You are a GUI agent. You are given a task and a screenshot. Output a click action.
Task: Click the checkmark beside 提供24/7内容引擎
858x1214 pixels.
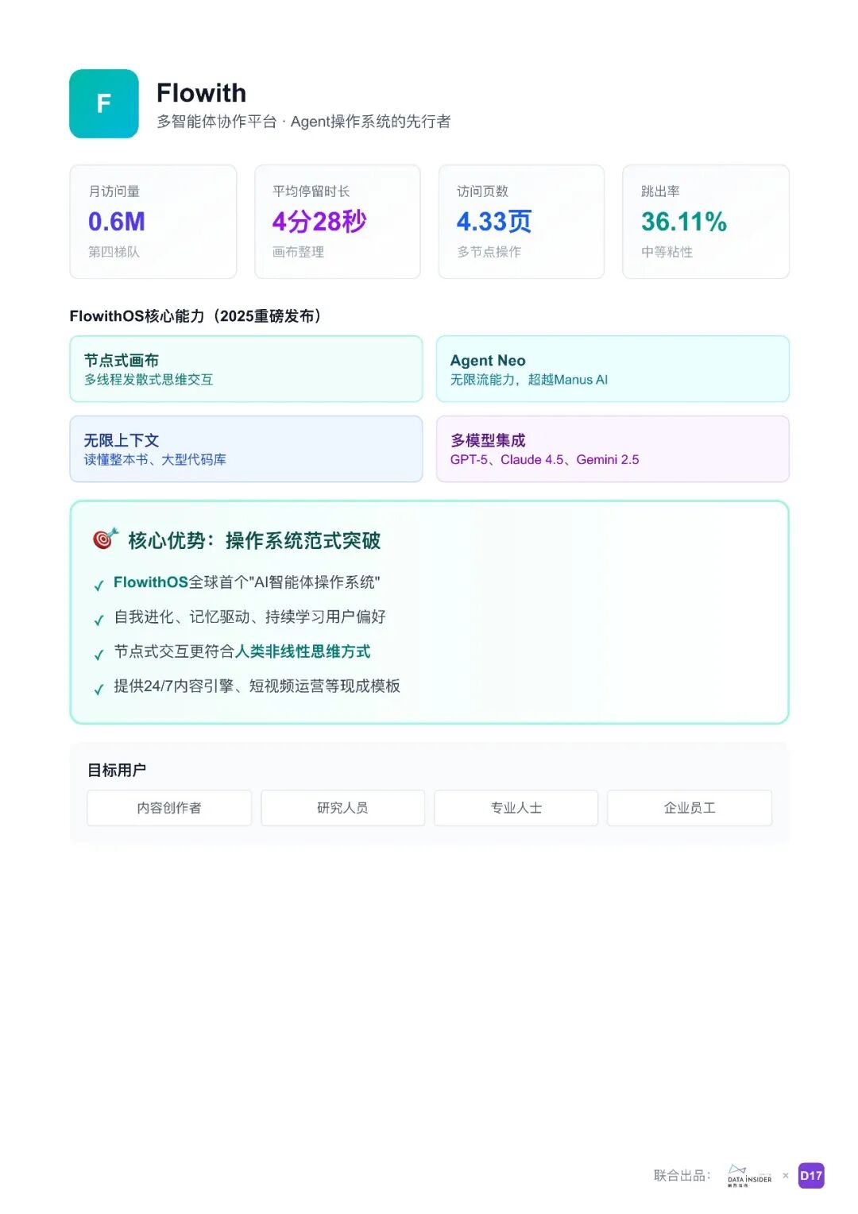pos(99,690)
